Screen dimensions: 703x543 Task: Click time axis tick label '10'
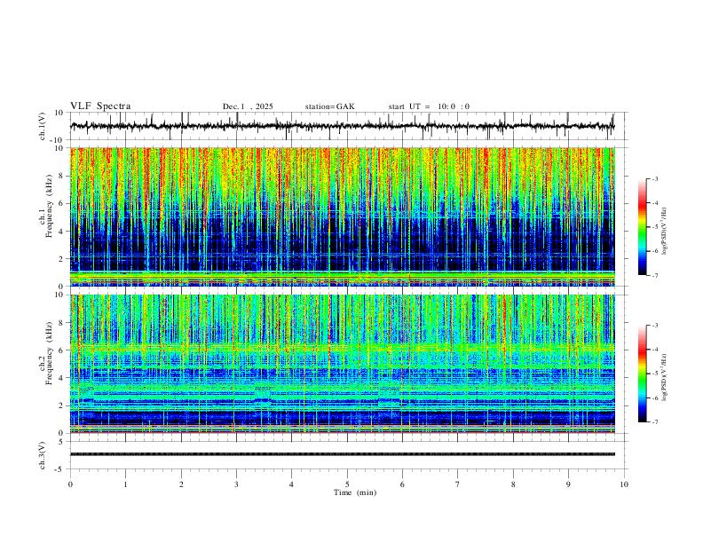tap(624, 484)
